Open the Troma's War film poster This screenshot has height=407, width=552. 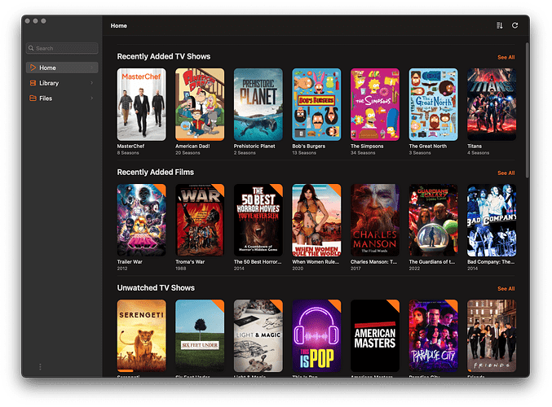coord(200,220)
